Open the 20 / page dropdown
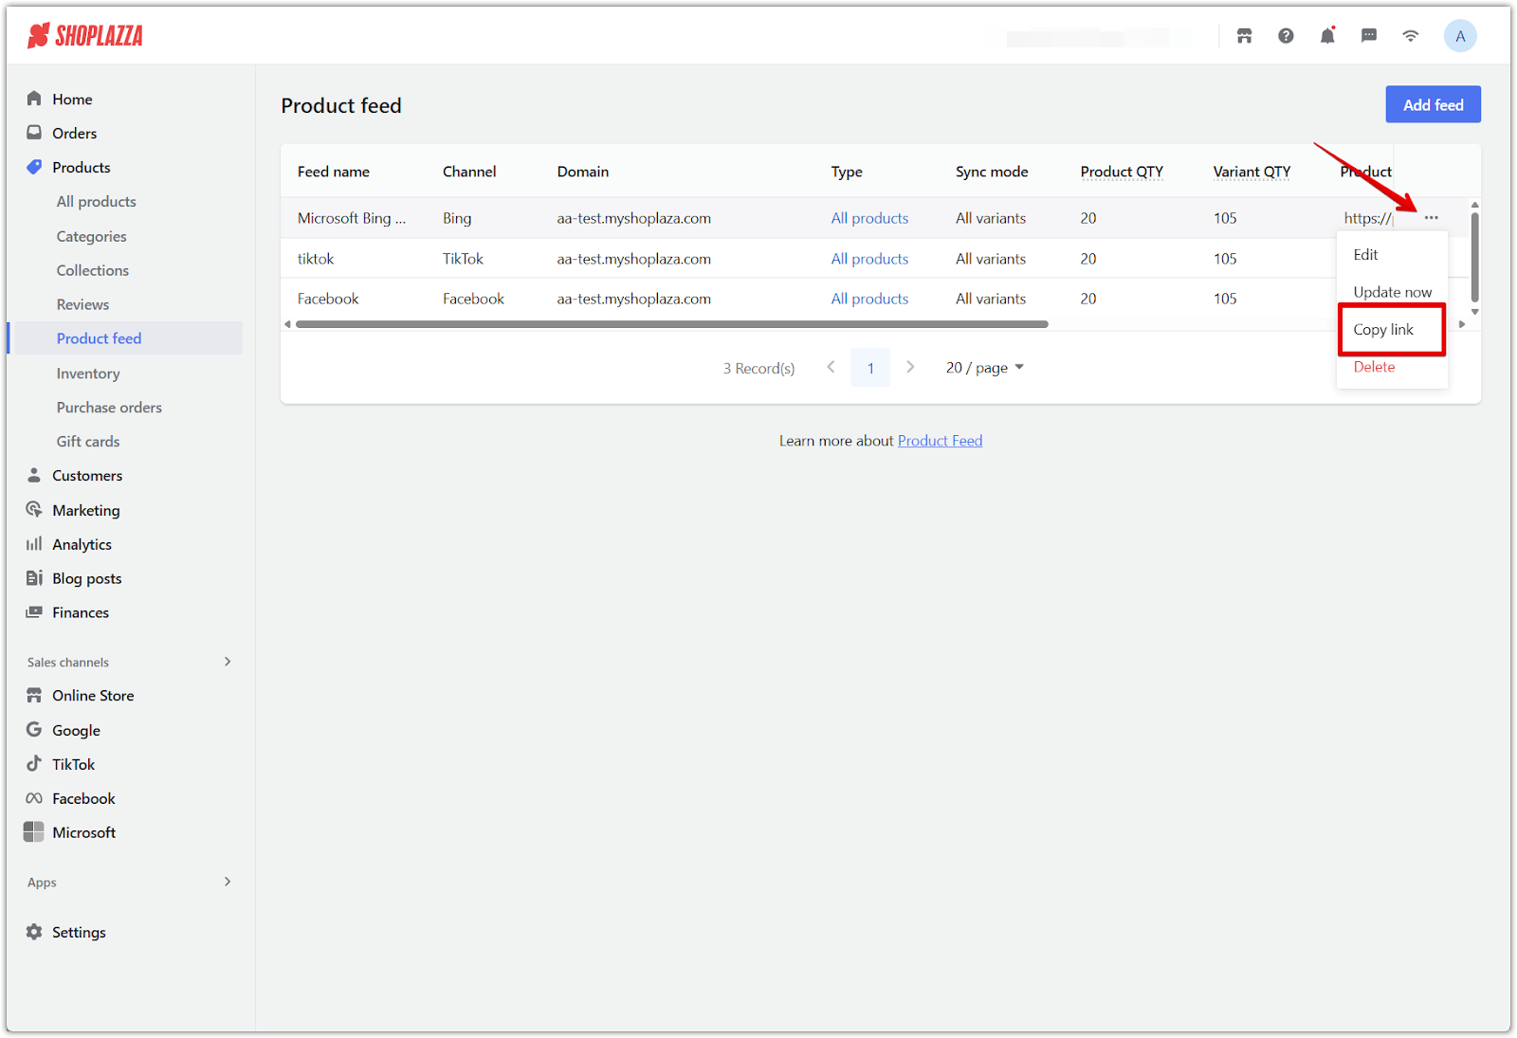This screenshot has height=1038, width=1517. (x=985, y=368)
